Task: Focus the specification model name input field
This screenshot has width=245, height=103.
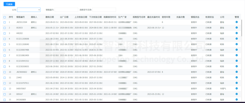Action: click(x=104, y=10)
